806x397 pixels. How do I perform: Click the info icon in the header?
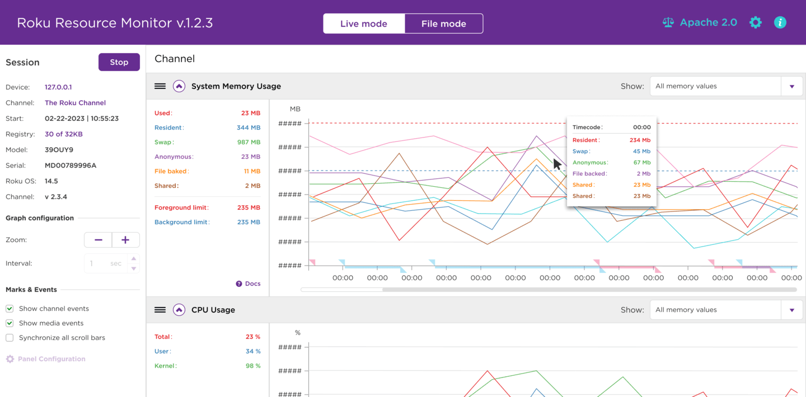coord(780,22)
